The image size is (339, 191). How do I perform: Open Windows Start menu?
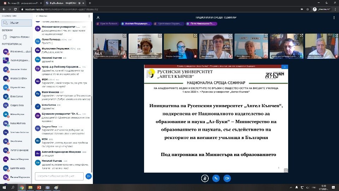click(4, 187)
